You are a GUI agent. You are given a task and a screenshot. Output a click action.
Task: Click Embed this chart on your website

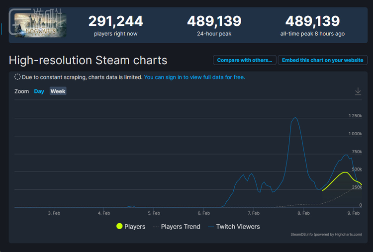pos(322,60)
